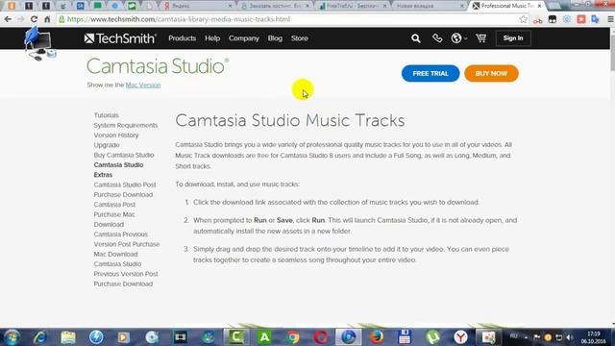
Task: Switch to the Яндекс browser tab
Action: 197,6
